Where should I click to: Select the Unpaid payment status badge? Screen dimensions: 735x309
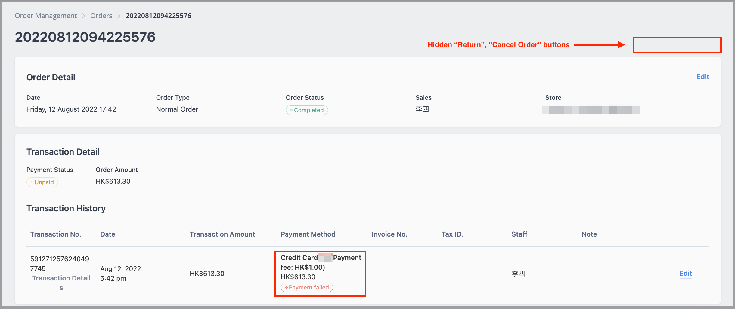tap(42, 182)
